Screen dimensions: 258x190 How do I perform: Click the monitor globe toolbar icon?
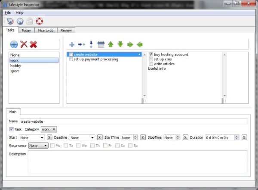(x=10, y=21)
